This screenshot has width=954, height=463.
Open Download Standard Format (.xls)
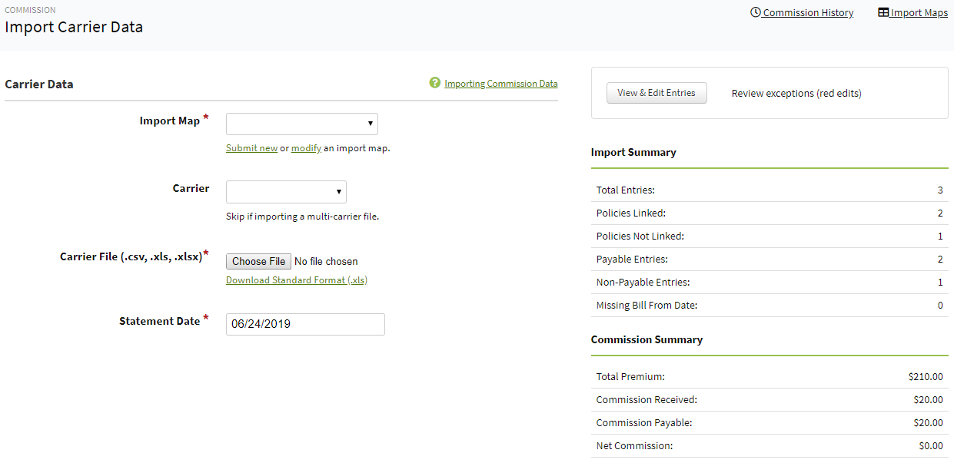pyautogui.click(x=296, y=279)
